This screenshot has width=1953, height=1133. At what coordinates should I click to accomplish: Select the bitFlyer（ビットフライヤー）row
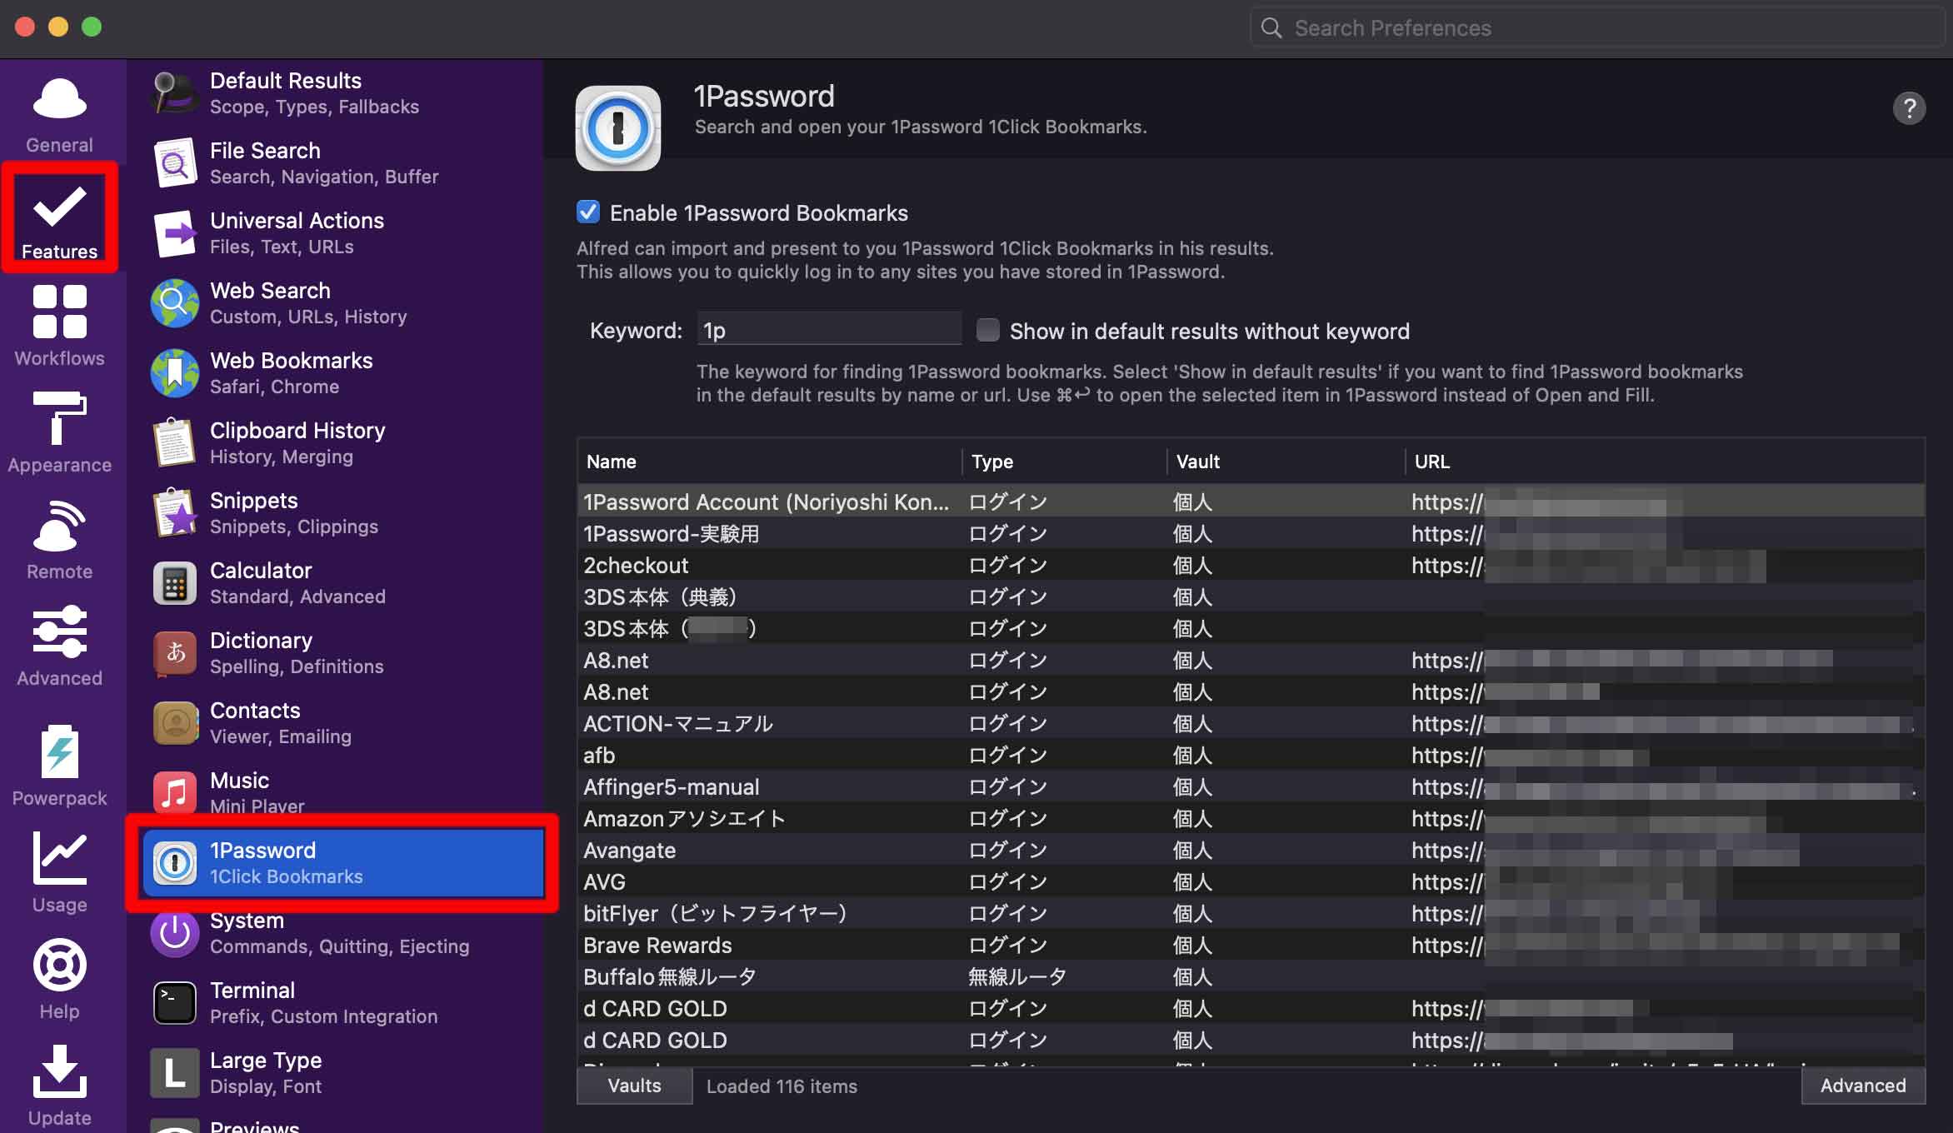click(x=1251, y=913)
